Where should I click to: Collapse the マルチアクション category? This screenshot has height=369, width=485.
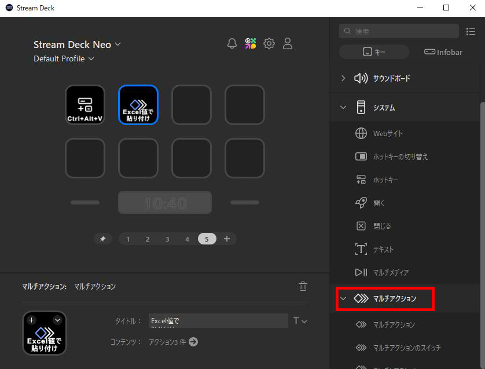pos(343,298)
